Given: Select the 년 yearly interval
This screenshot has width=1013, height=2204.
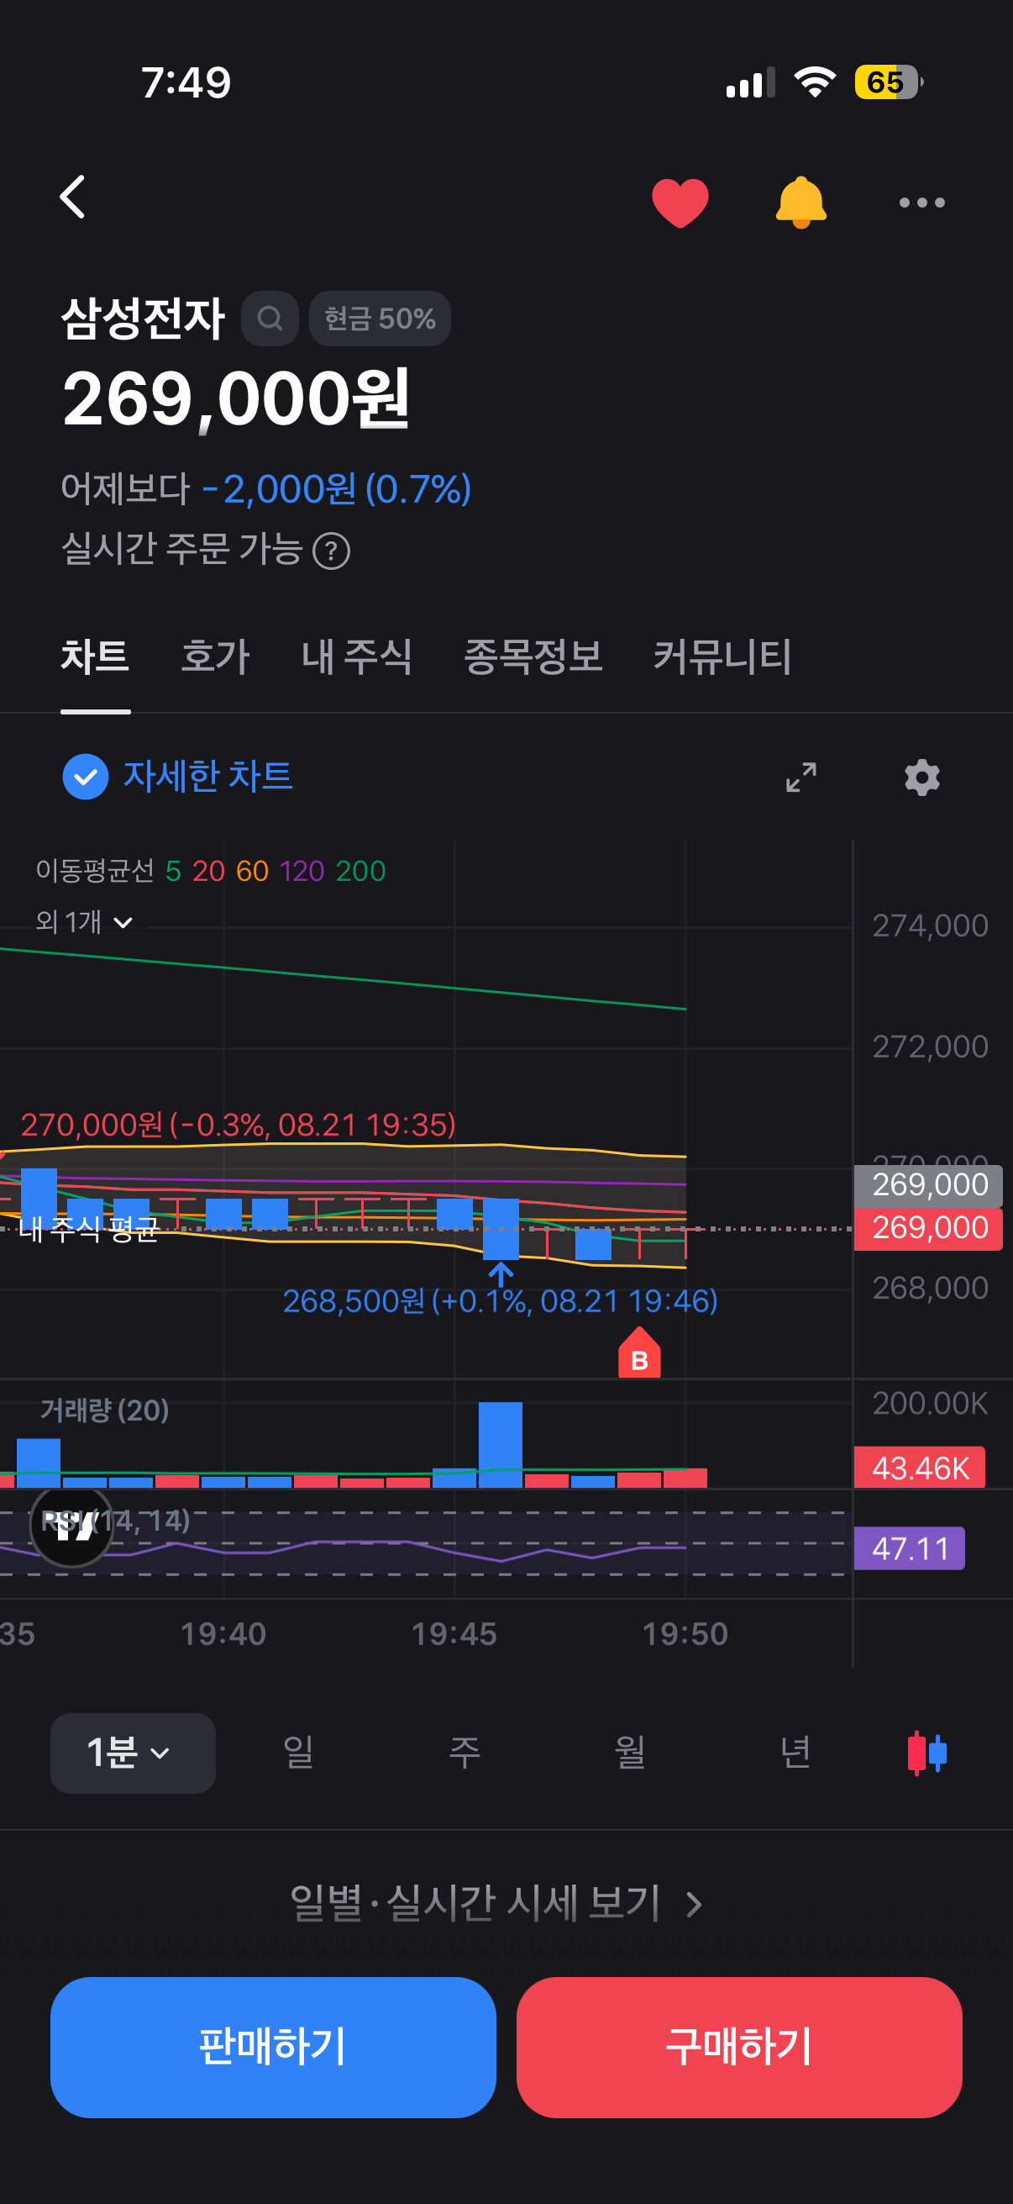Looking at the screenshot, I should (795, 1753).
